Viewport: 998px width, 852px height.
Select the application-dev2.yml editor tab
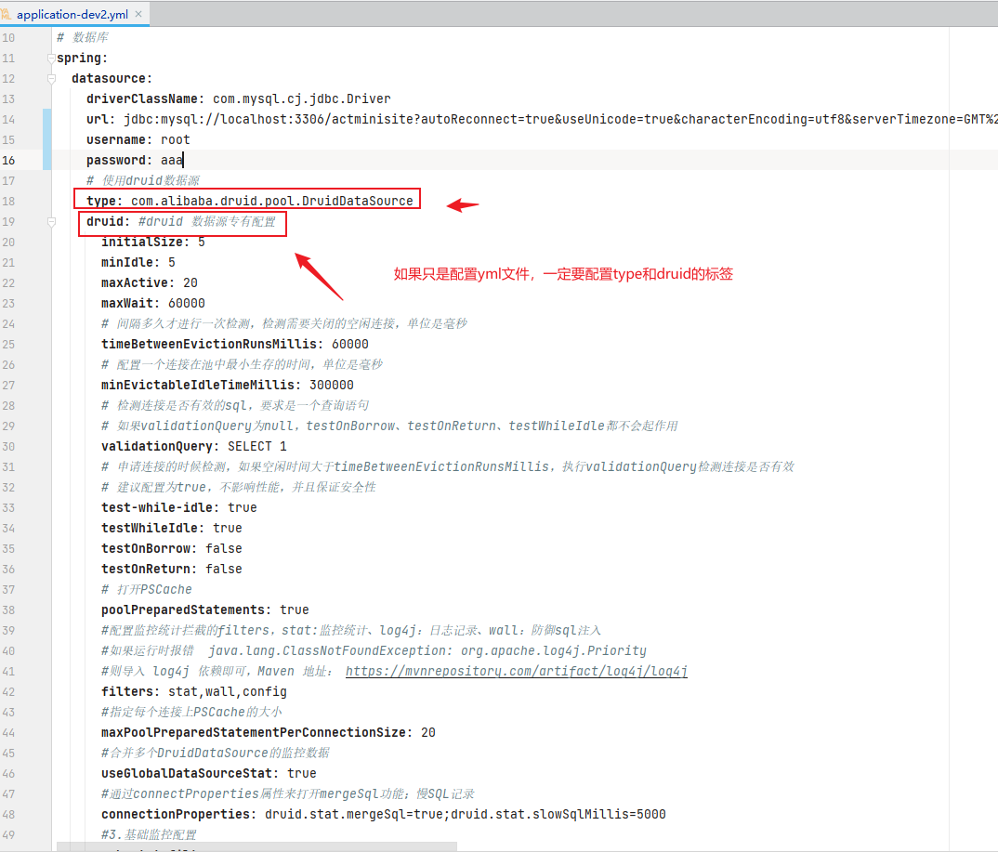[74, 16]
